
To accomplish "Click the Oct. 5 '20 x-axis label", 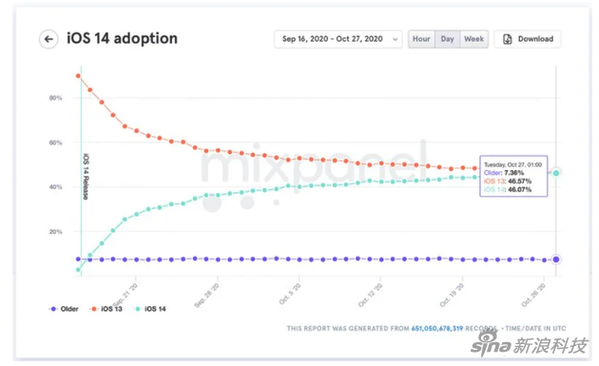I will click(x=290, y=294).
